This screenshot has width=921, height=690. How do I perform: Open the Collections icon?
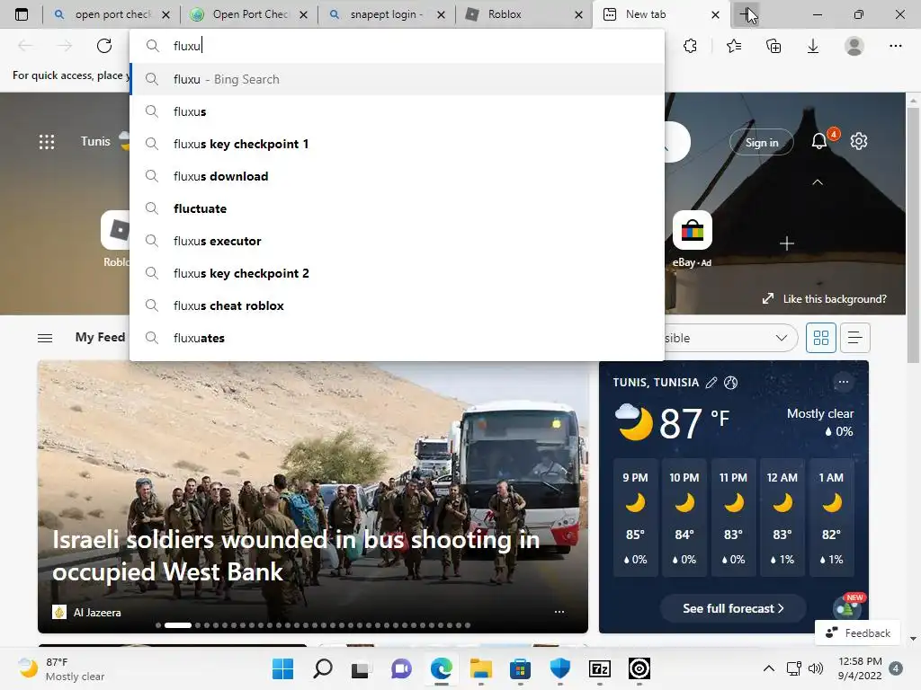[773, 46]
